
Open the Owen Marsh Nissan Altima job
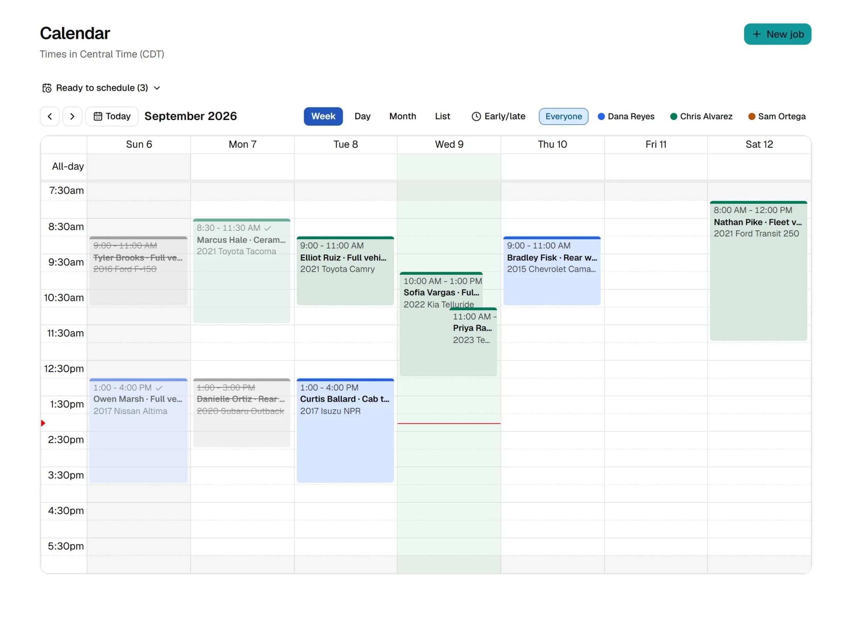point(138,430)
